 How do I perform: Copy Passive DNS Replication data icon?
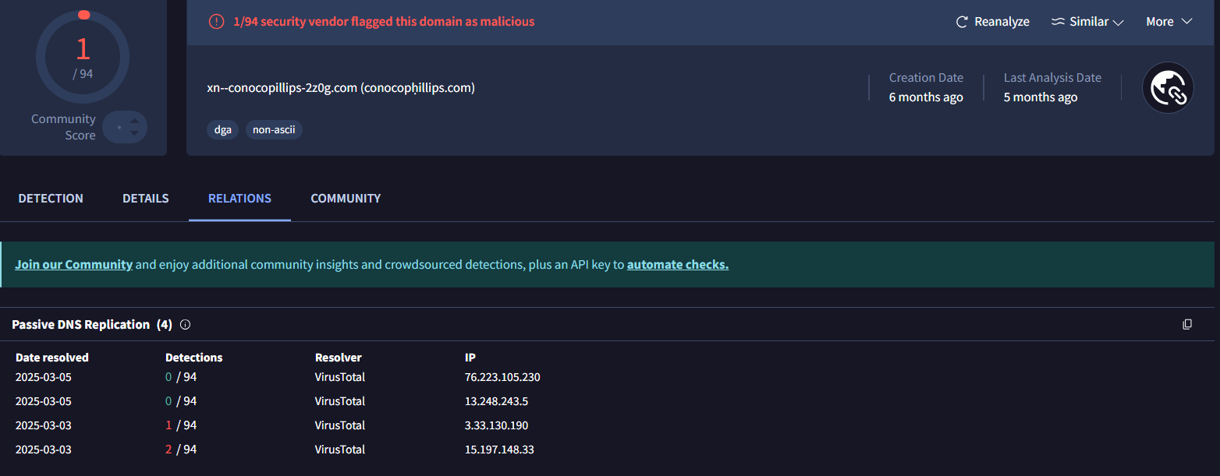1187,325
